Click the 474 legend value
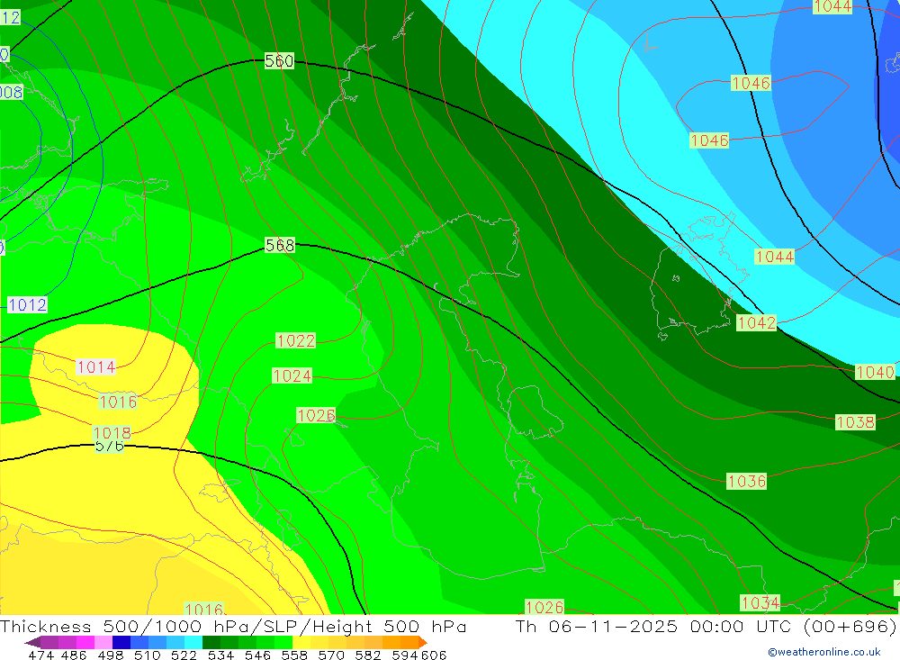Screen dimensions: 900x660 click(40, 655)
